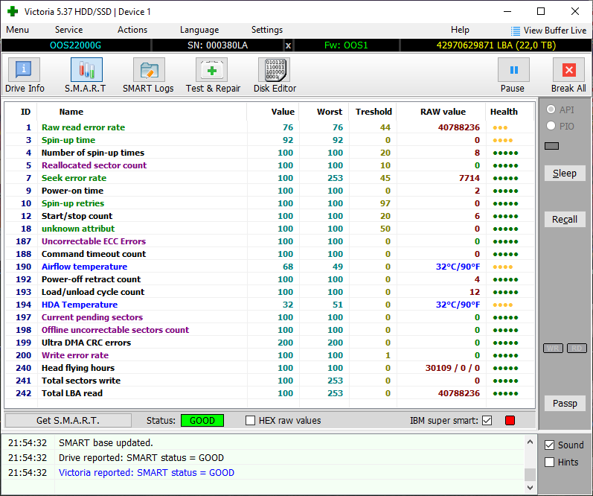Click the Passp button
The width and height of the screenshot is (593, 496).
[565, 404]
